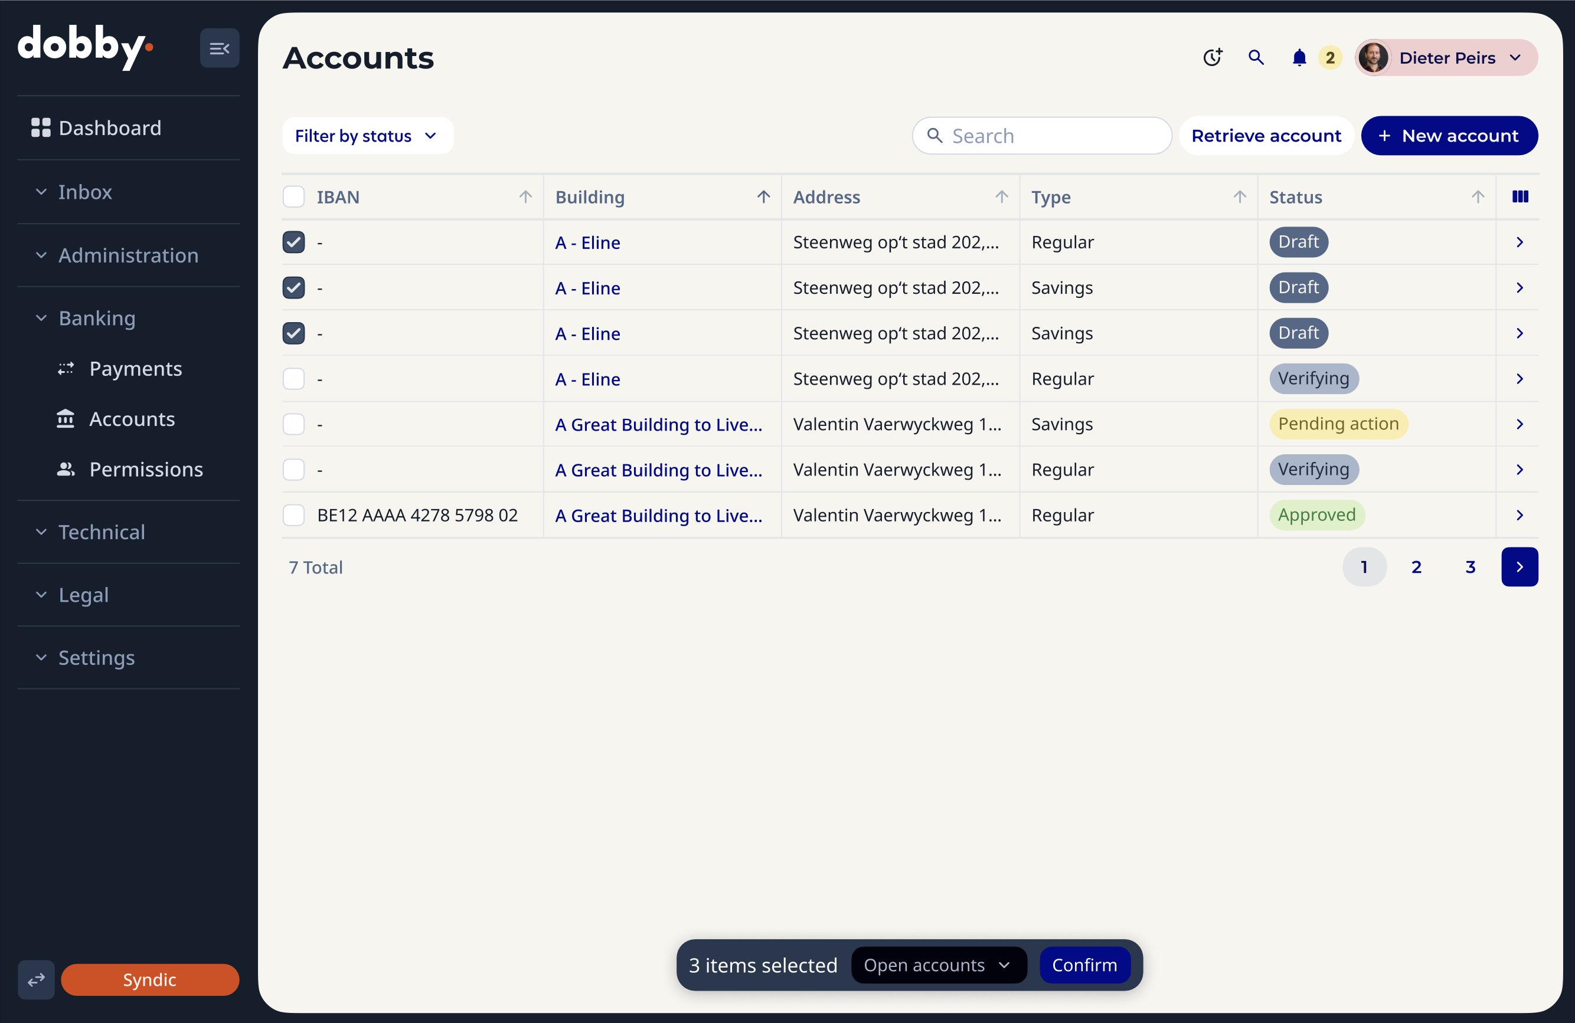Go to Permissions in the sidebar
1575x1023 pixels.
pos(146,470)
